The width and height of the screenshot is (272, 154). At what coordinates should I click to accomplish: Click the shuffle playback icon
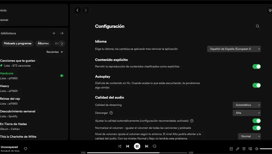click(x=119, y=146)
